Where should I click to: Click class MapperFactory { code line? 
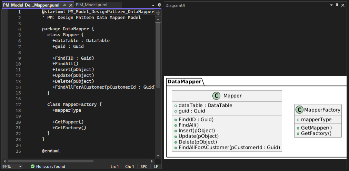pyautogui.click(x=74, y=104)
